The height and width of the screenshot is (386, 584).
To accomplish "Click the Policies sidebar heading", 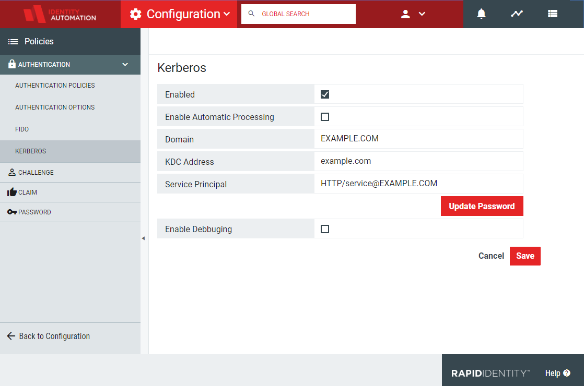I will (x=39, y=42).
